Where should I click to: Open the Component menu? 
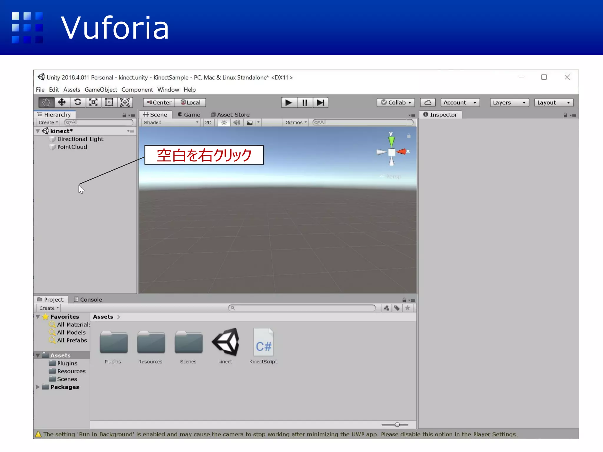(x=137, y=89)
